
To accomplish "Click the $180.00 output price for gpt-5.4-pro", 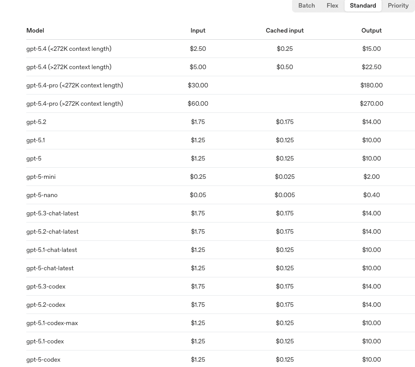I will point(371,85).
